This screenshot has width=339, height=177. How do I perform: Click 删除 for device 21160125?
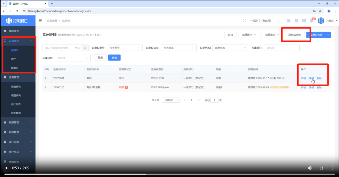(319, 88)
